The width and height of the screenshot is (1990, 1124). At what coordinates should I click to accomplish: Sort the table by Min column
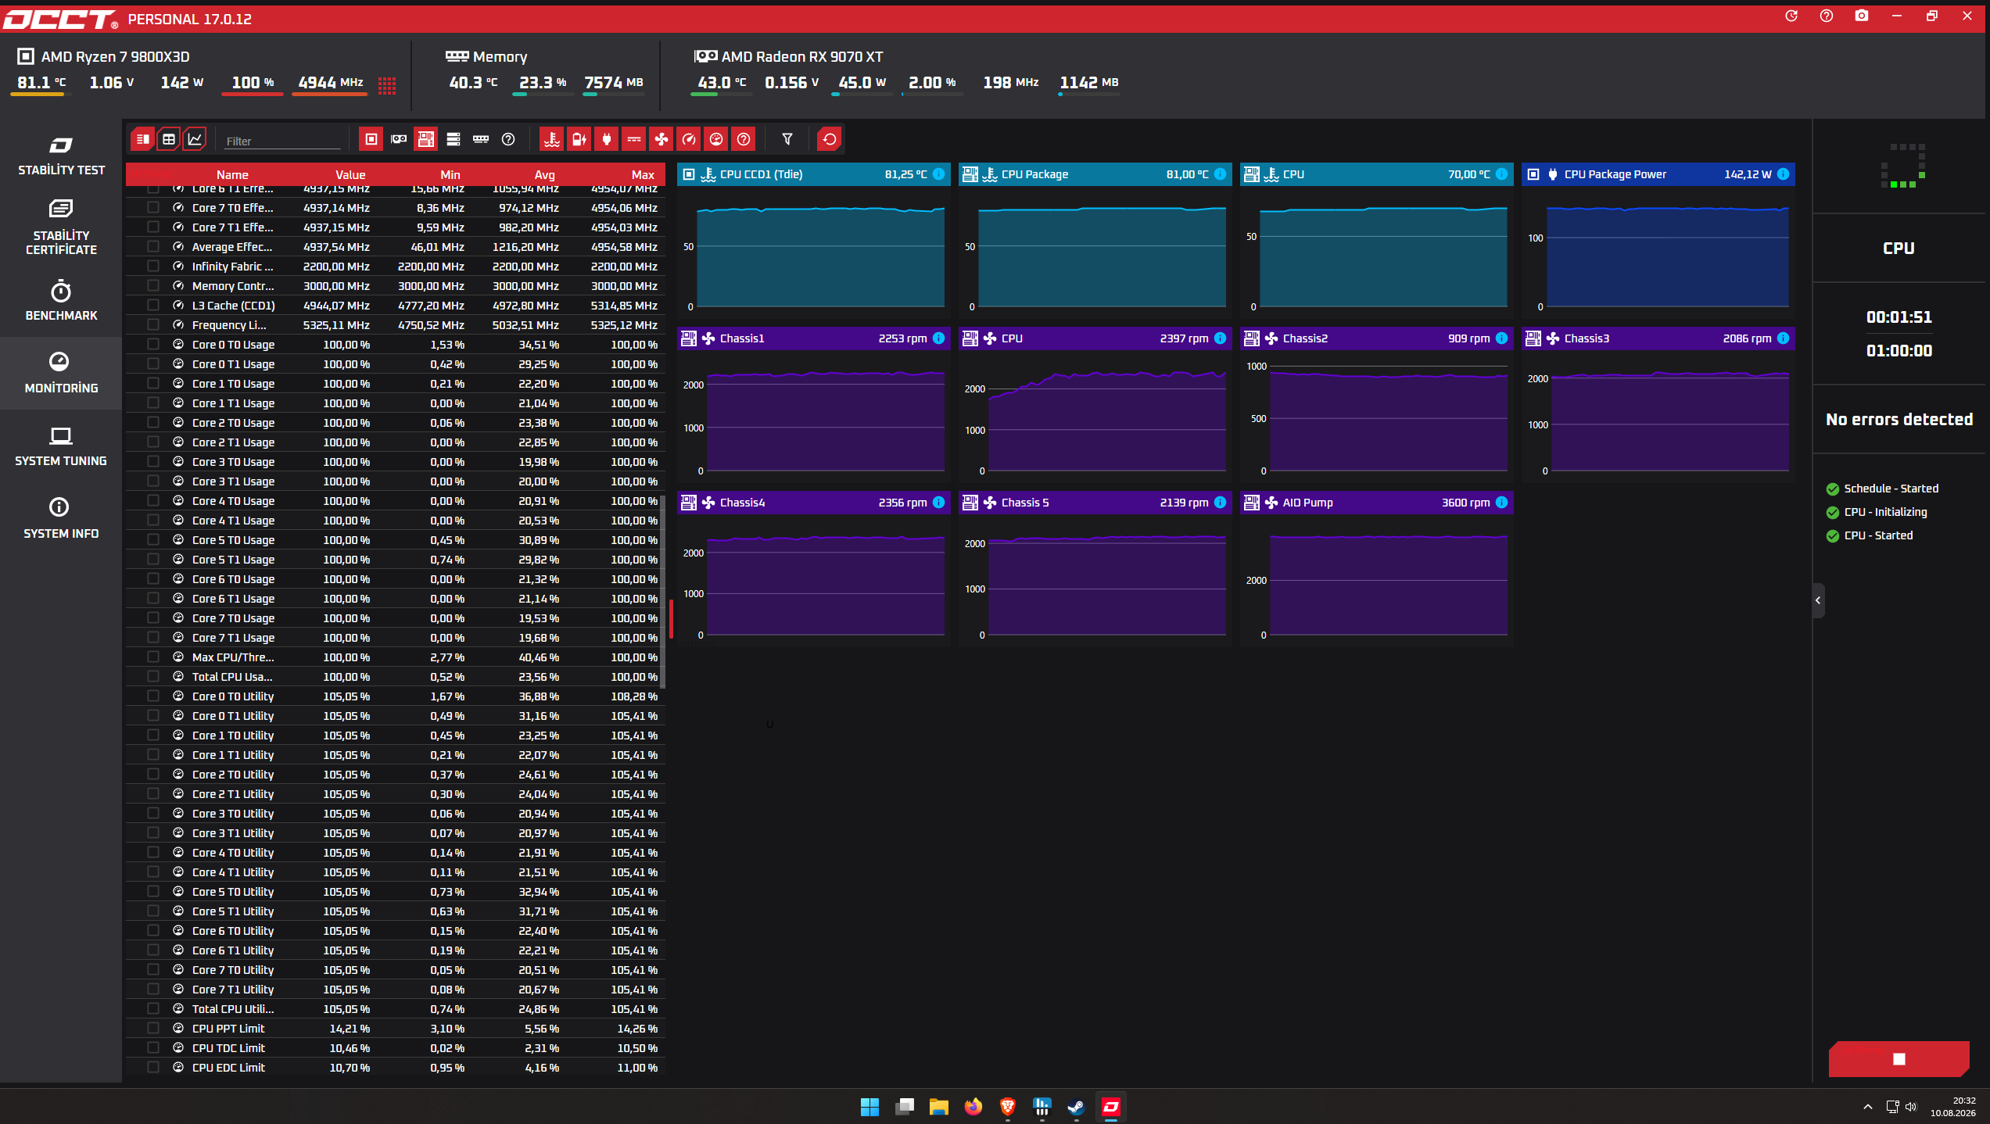[450, 175]
